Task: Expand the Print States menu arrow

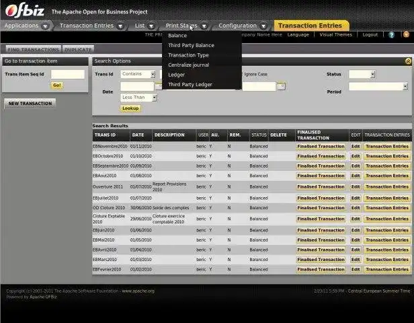Action: [204, 26]
